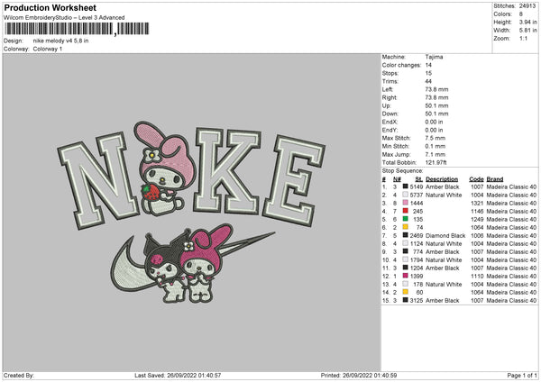Click design name 'nike melody v4 5,8 in'
541x382 pixels.
(x=60, y=41)
